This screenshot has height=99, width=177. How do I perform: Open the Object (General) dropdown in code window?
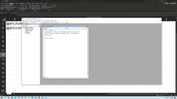(x=54, y=28)
